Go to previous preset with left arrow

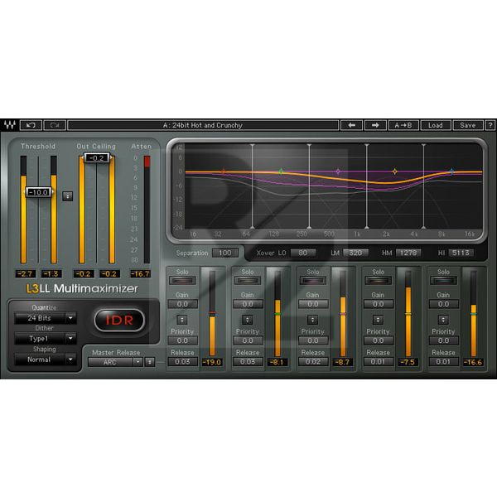351,125
